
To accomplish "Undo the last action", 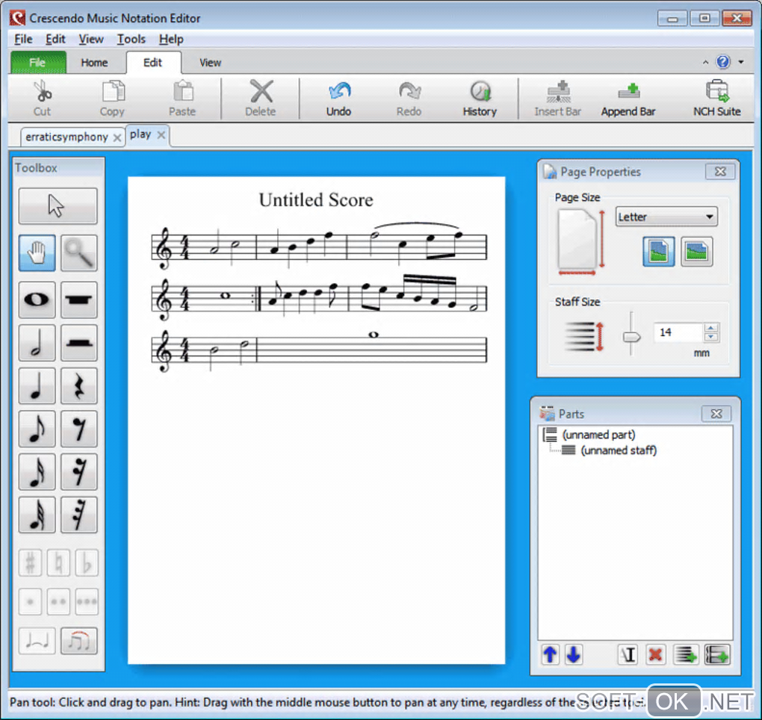I will [338, 99].
